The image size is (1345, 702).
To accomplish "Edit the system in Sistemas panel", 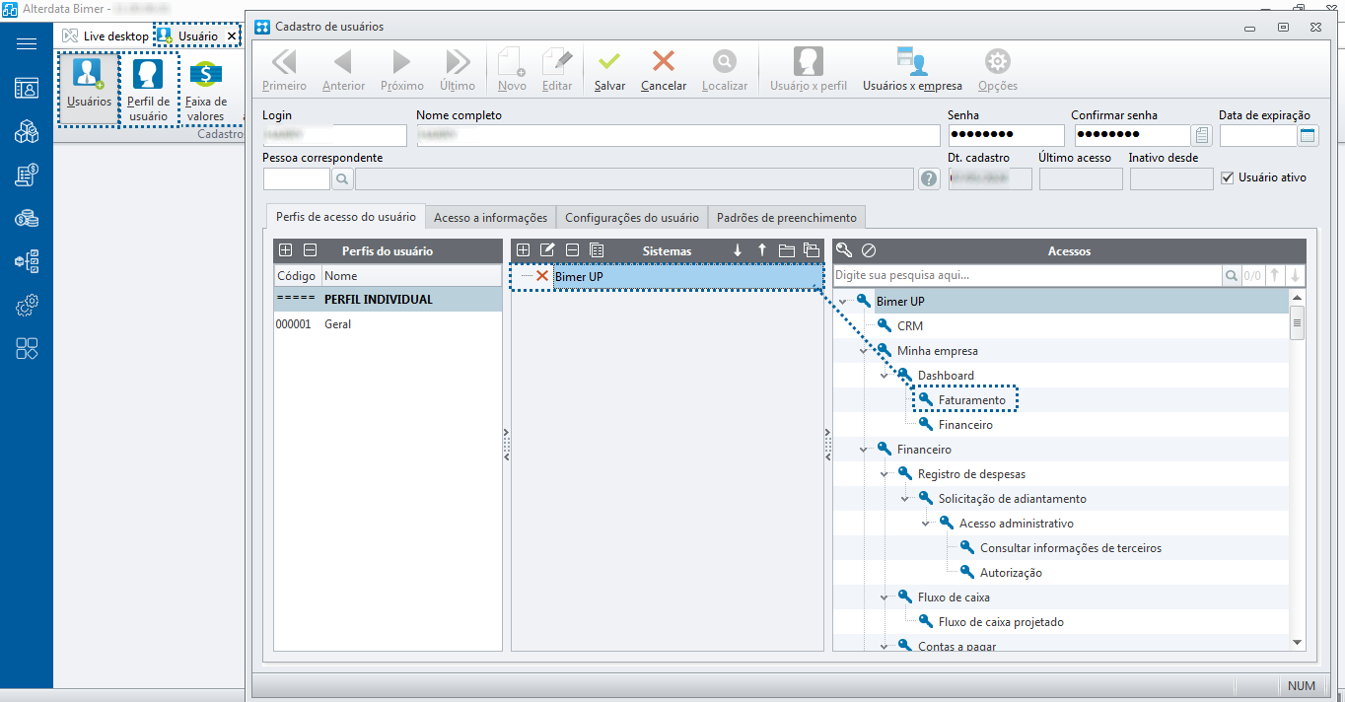I will (x=547, y=250).
